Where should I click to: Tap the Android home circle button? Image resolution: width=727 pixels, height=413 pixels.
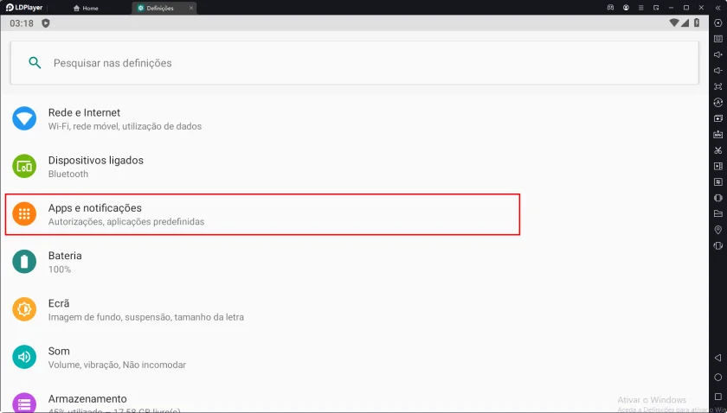[717, 378]
